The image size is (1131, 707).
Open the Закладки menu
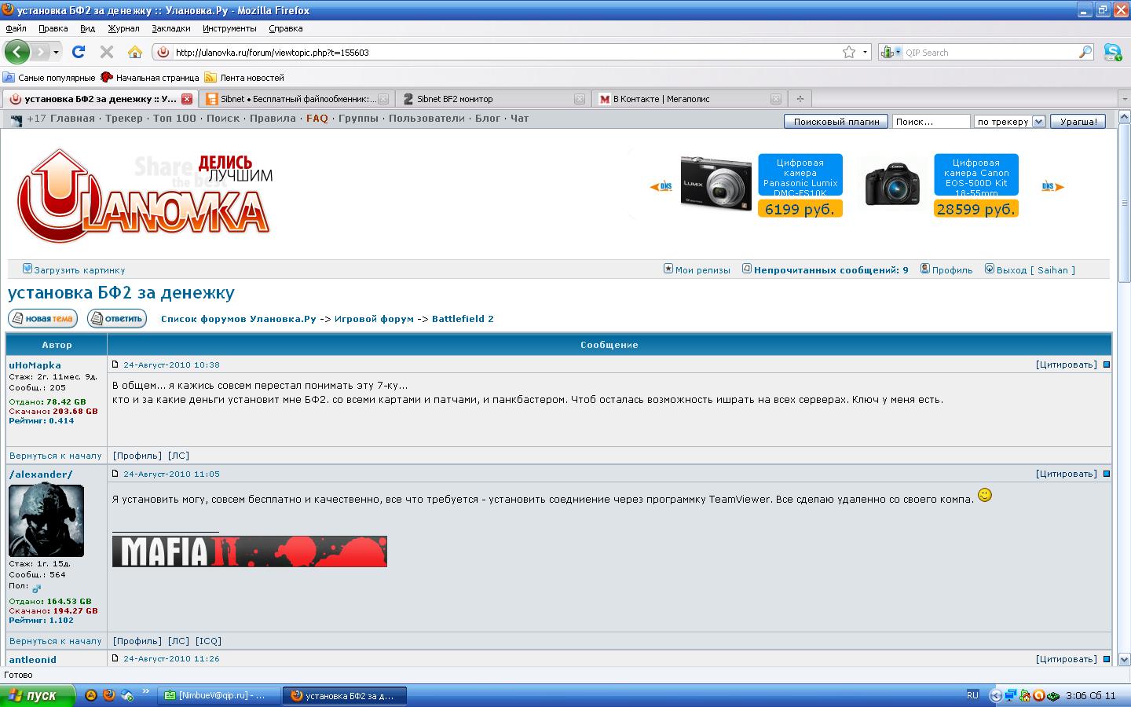[x=171, y=28]
